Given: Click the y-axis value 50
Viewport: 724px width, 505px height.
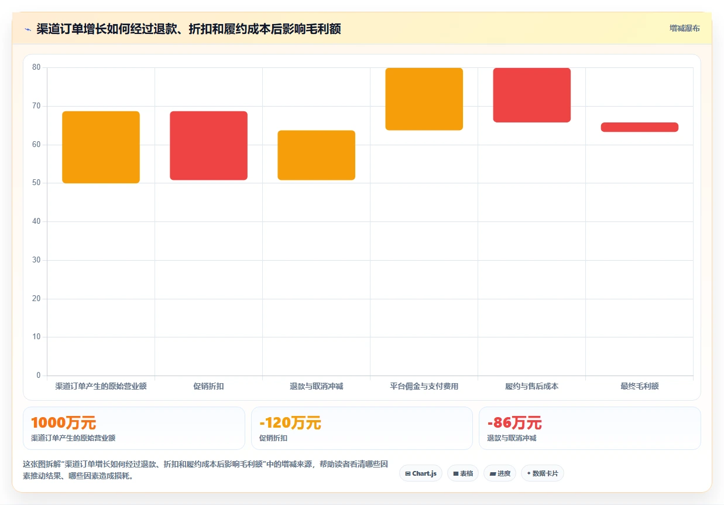Looking at the screenshot, I should (36, 183).
